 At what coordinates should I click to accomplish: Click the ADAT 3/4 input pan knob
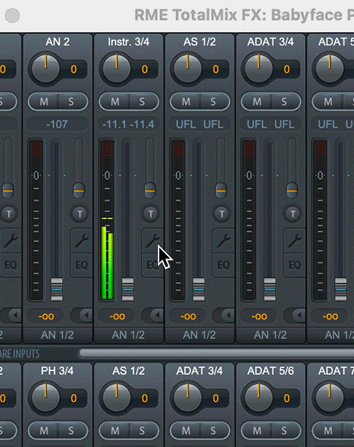point(259,68)
